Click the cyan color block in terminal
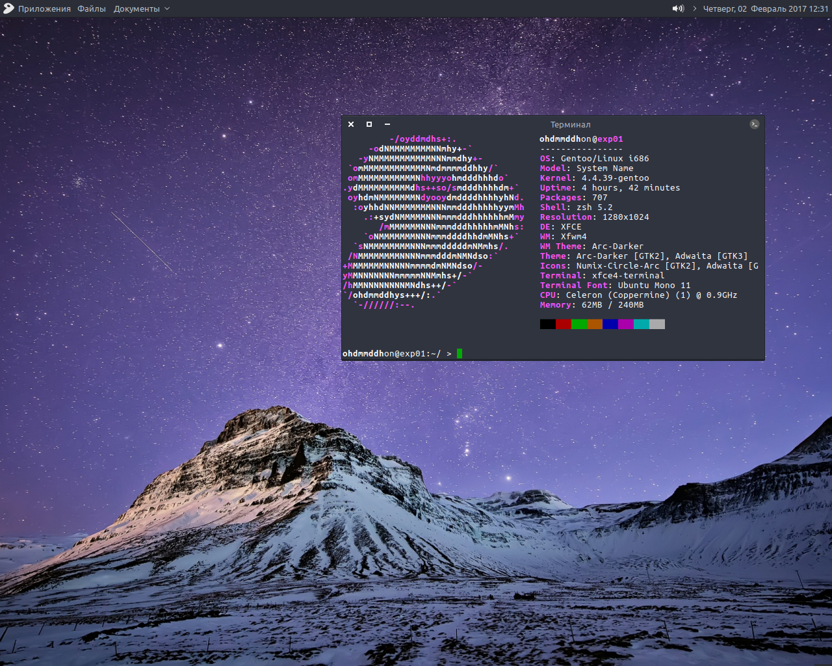Image resolution: width=832 pixels, height=666 pixels. pos(642,324)
